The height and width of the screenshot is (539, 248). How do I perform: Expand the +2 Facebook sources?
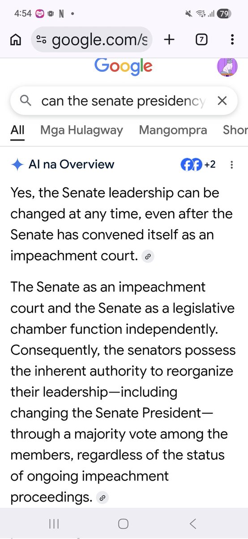(198, 165)
